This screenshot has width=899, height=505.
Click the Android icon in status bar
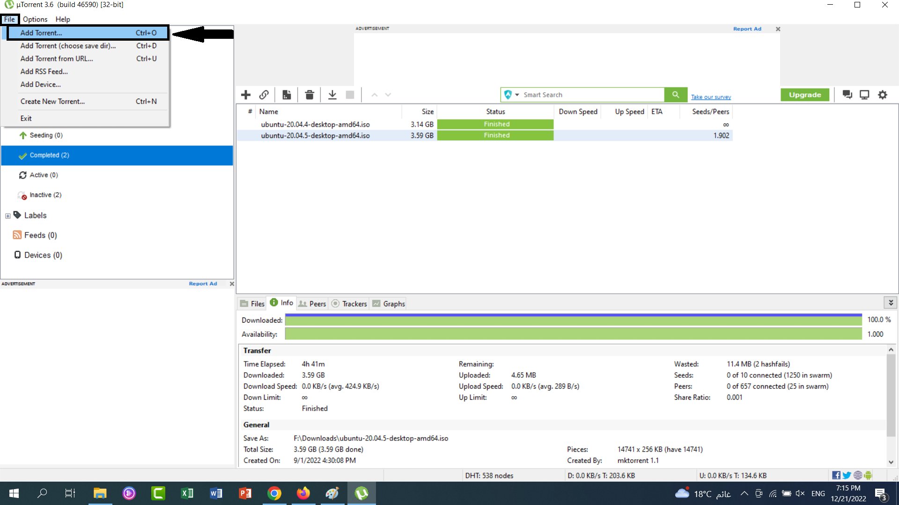[868, 475]
